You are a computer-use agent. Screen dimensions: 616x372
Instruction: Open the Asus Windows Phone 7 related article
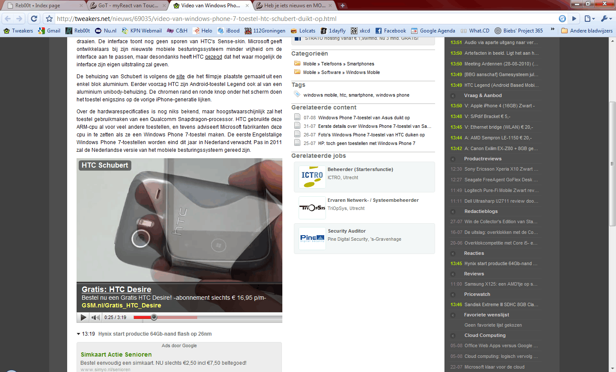point(364,118)
